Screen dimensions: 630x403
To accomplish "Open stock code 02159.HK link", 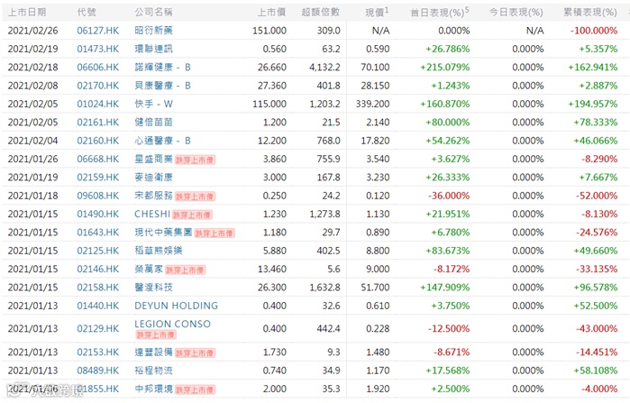I will click(97, 178).
